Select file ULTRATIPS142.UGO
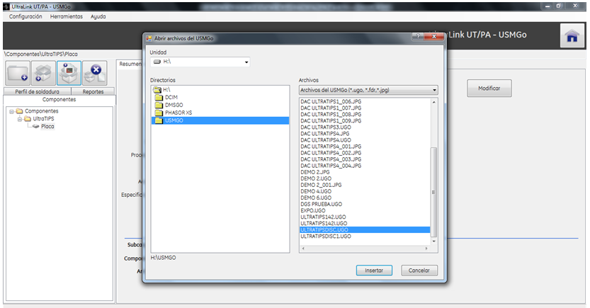The height and width of the screenshot is (308, 590). coord(323,217)
